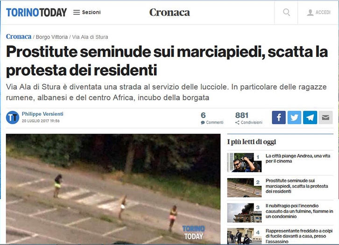Click the Cronaca section heading
339x245 pixels.
[169, 12]
